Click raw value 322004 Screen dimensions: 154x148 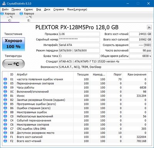[141, 137]
